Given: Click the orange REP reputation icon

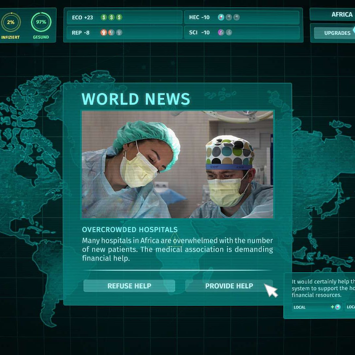Looking at the screenshot, I should [104, 33].
